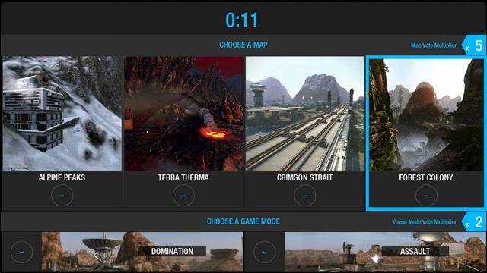Image resolution: width=487 pixels, height=273 pixels.
Task: Click the 0:11 countdown timer
Action: pyautogui.click(x=242, y=20)
